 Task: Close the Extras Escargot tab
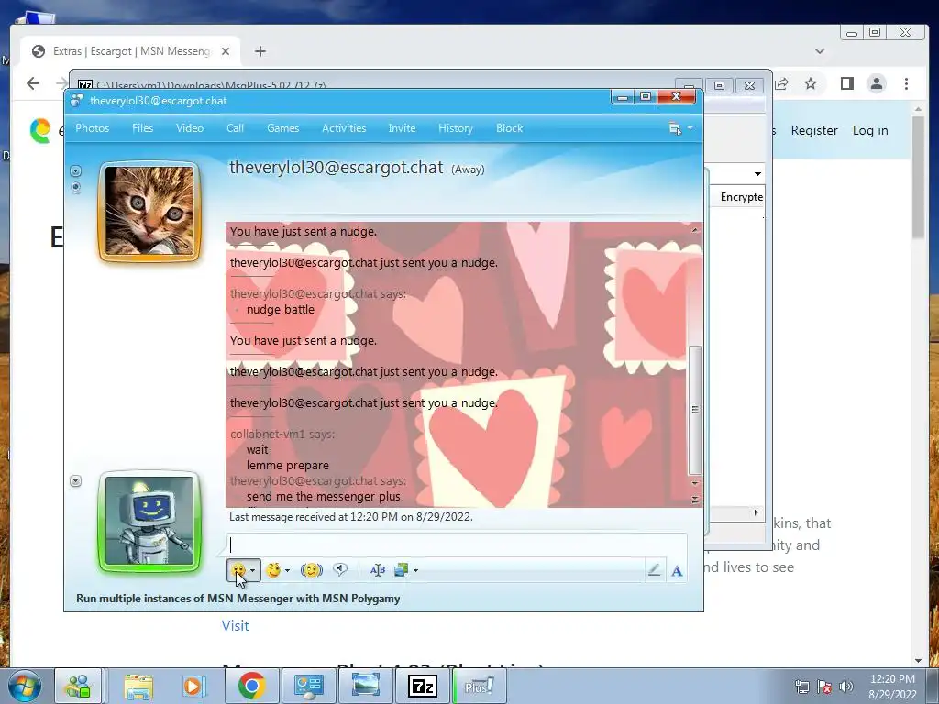coord(226,51)
